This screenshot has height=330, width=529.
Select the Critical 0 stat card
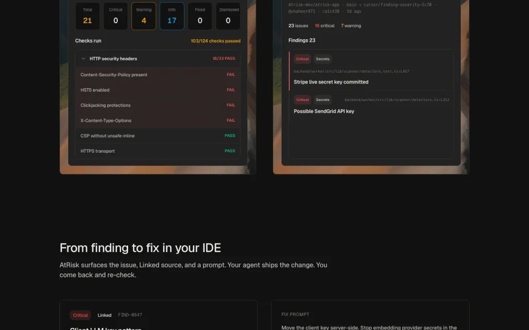tap(116, 16)
